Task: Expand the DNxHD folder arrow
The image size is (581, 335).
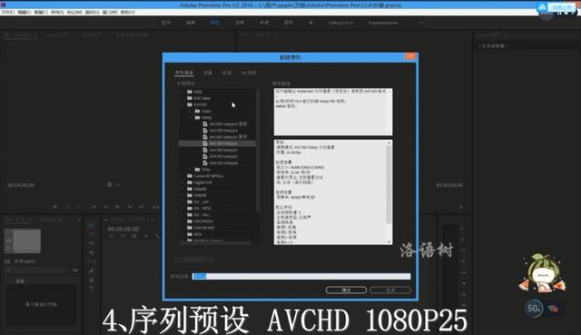Action: (182, 189)
